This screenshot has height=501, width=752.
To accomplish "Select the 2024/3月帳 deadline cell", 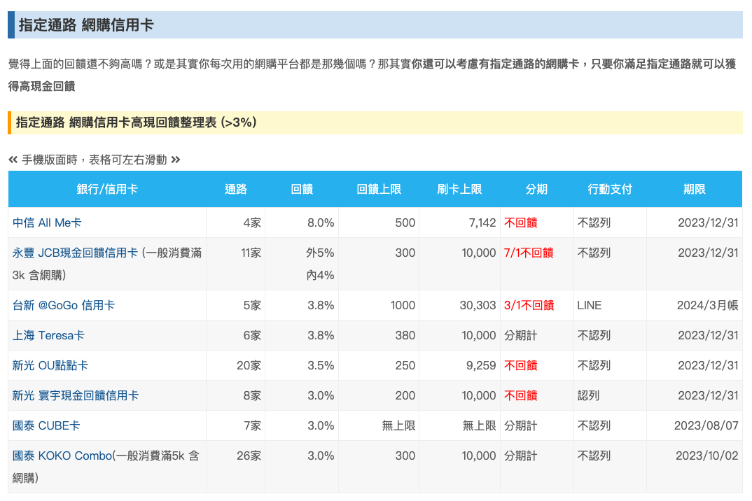I will (695, 305).
